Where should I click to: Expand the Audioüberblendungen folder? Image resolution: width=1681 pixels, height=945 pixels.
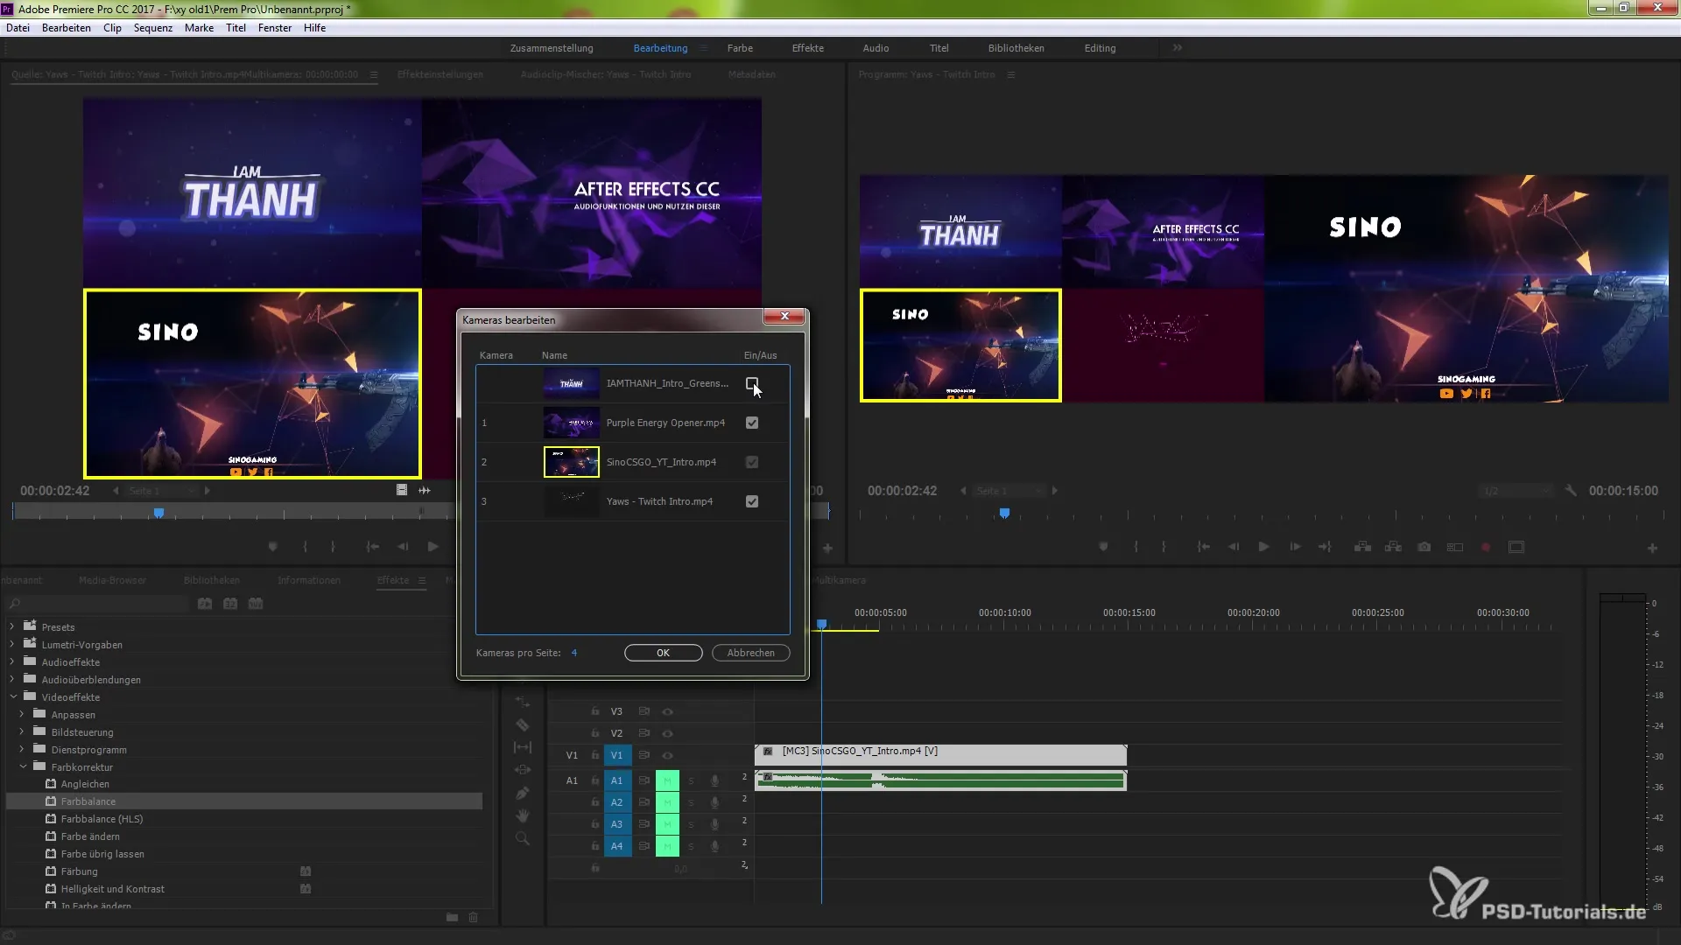pyautogui.click(x=12, y=679)
